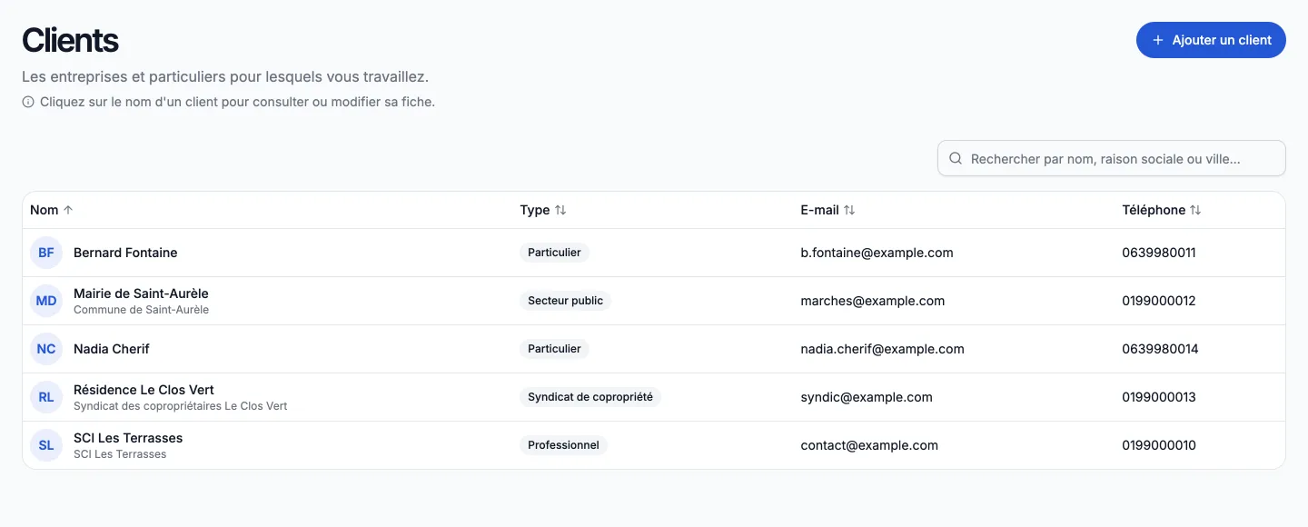Click the email b.fontaine@example.com
Image resolution: width=1308 pixels, height=527 pixels.
coord(877,253)
